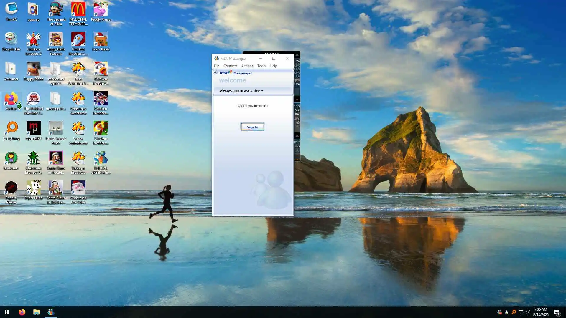Open the Help menu
Viewport: 566px width, 318px height.
click(x=273, y=66)
